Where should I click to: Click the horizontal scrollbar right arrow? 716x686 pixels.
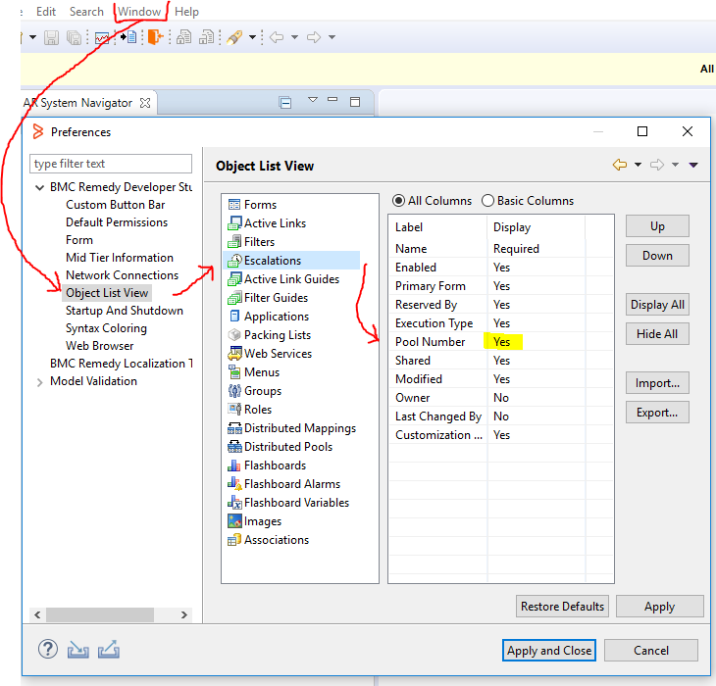[x=184, y=614]
